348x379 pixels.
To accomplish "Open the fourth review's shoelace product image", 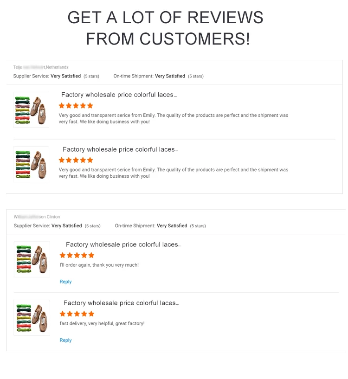I will 32,318.
